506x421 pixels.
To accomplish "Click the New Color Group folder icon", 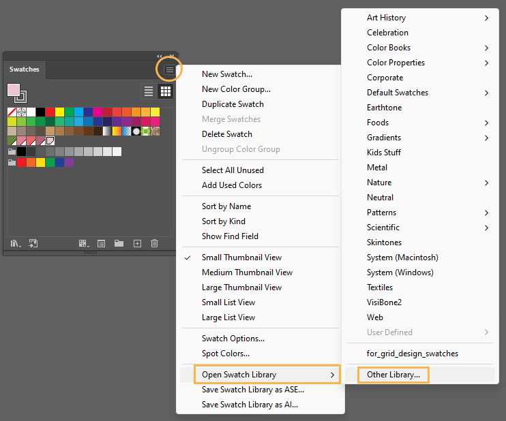I will coord(119,243).
